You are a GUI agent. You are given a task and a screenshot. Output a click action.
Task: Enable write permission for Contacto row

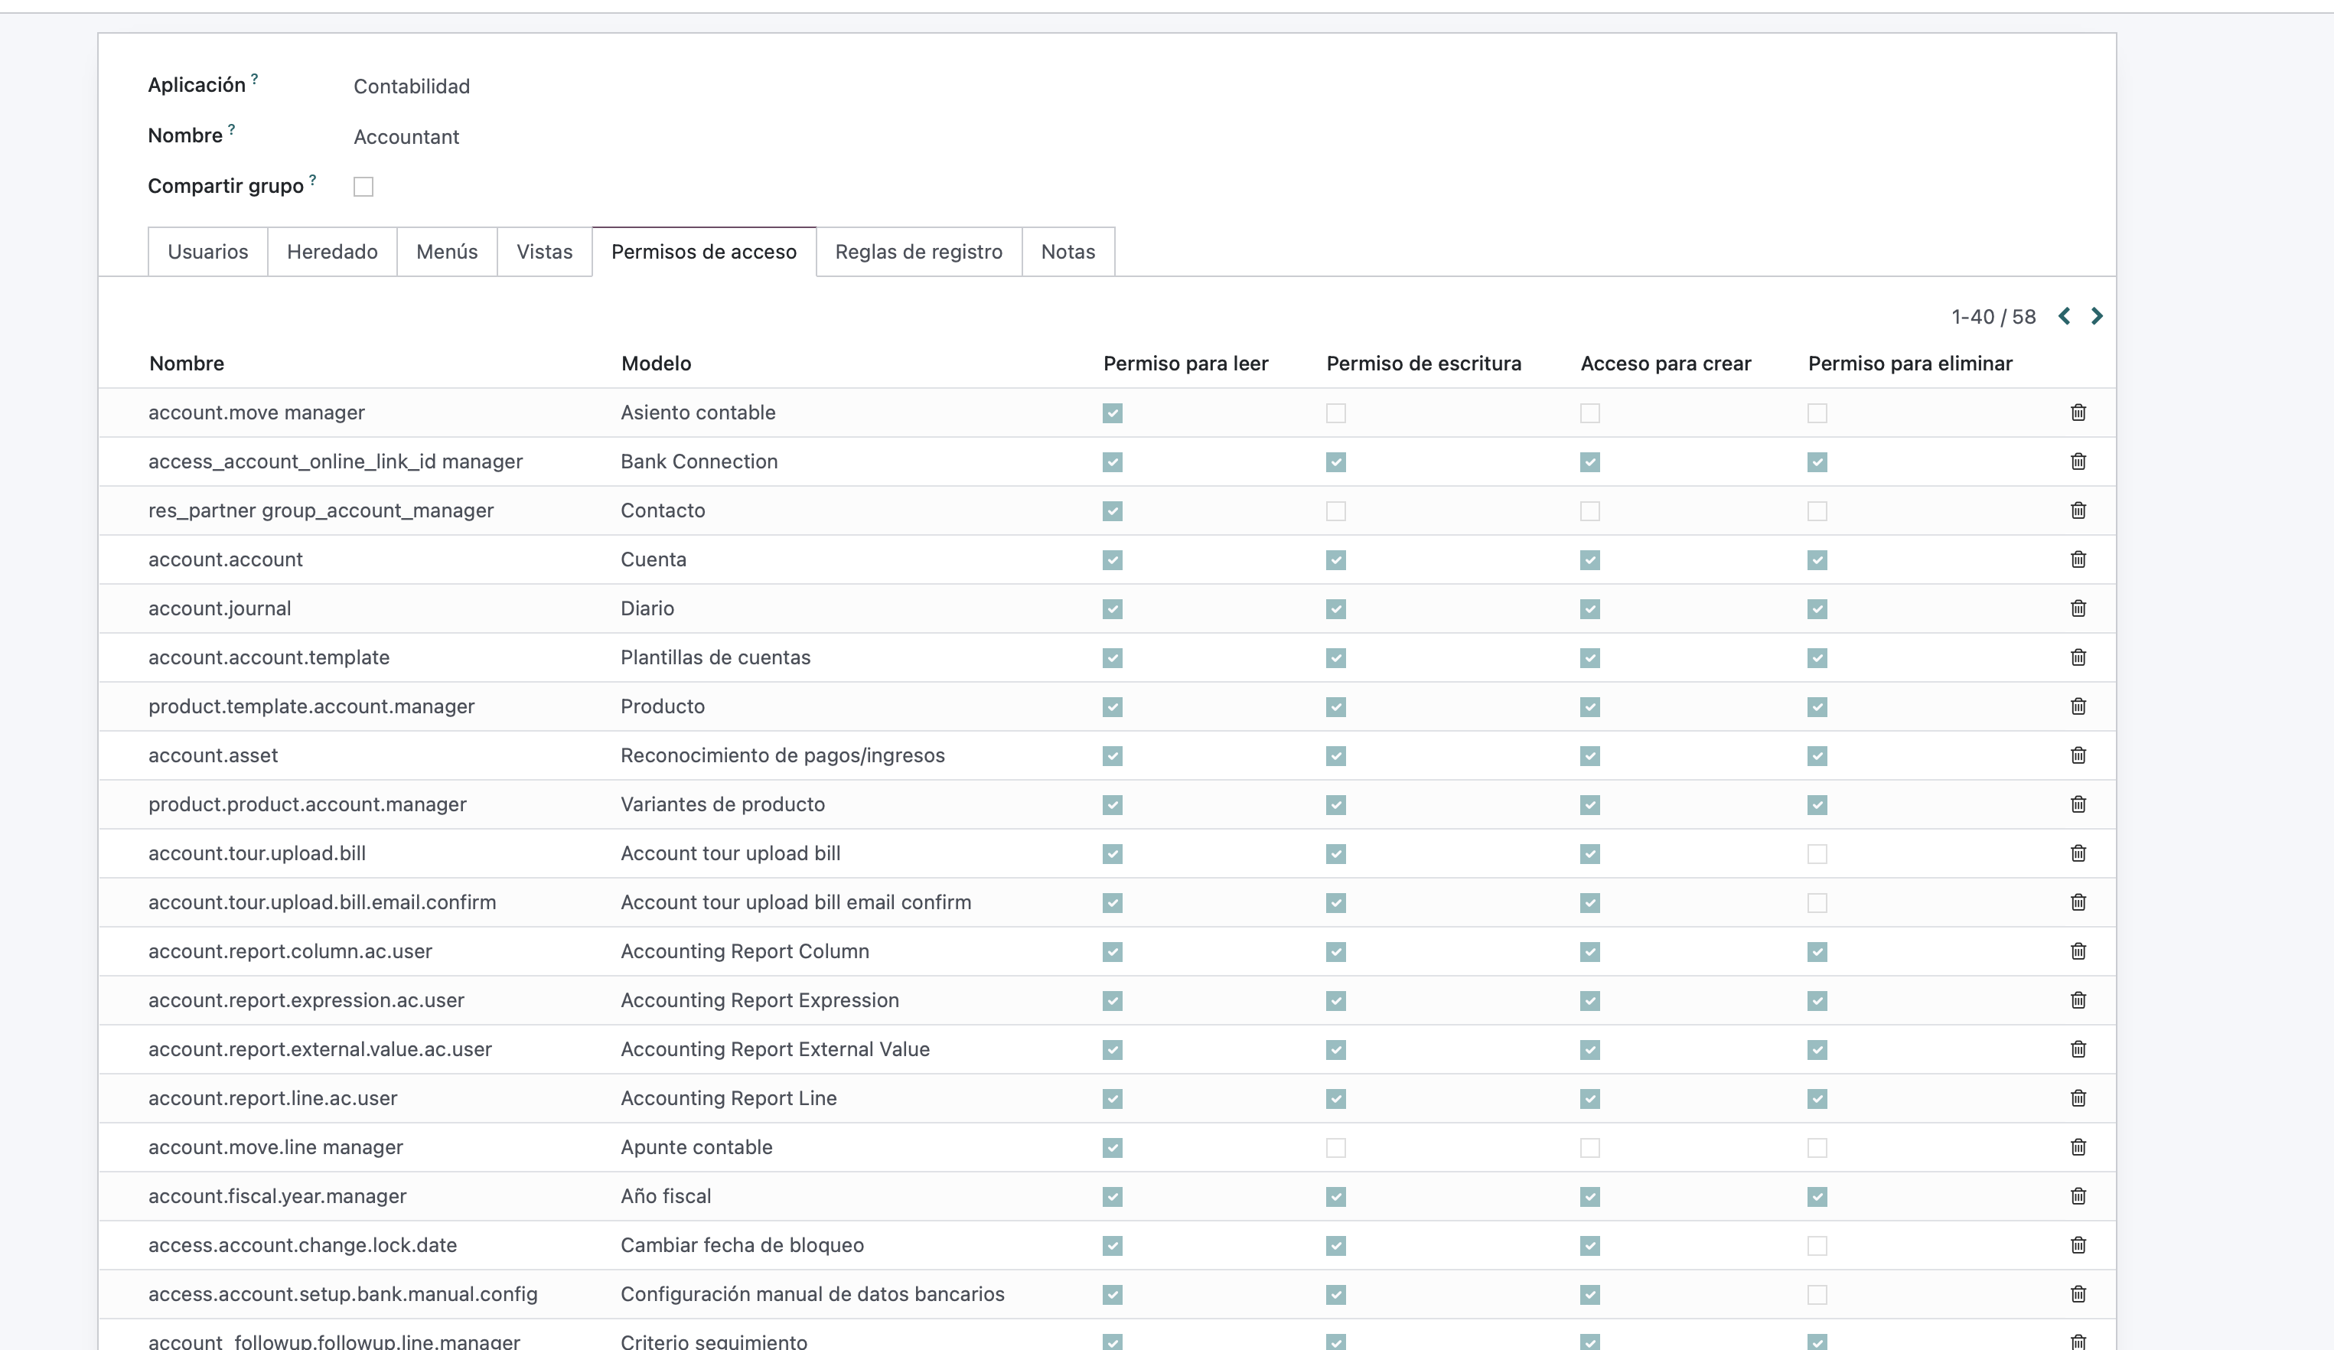click(1335, 511)
